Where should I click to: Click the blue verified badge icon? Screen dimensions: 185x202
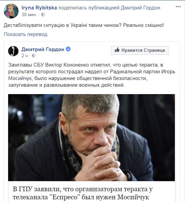coord(68,49)
